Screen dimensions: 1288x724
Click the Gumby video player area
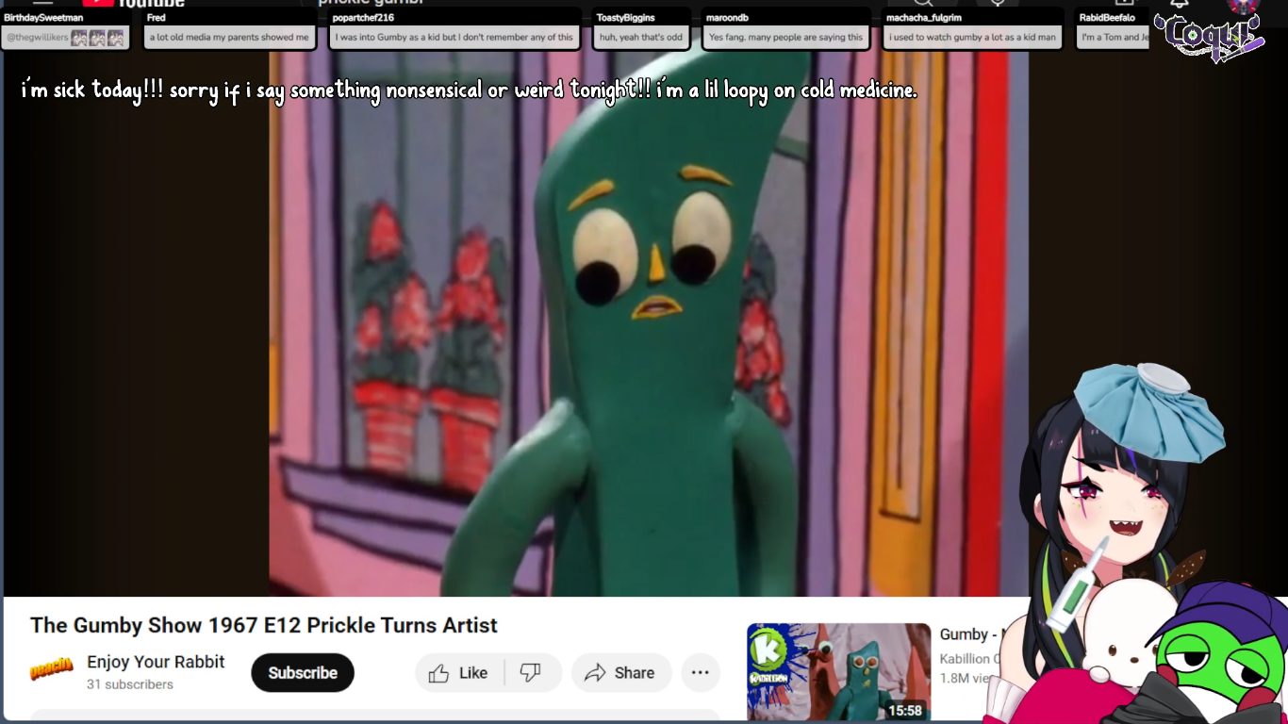pos(648,323)
